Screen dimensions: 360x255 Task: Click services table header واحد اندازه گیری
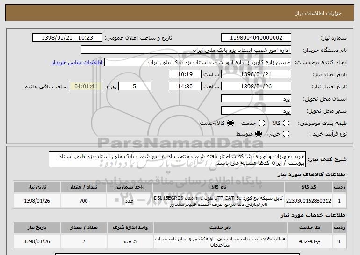point(130,228)
